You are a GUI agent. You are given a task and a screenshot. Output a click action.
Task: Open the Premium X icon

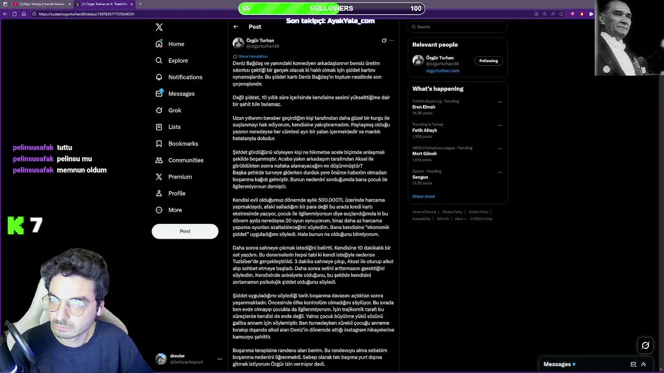(159, 177)
